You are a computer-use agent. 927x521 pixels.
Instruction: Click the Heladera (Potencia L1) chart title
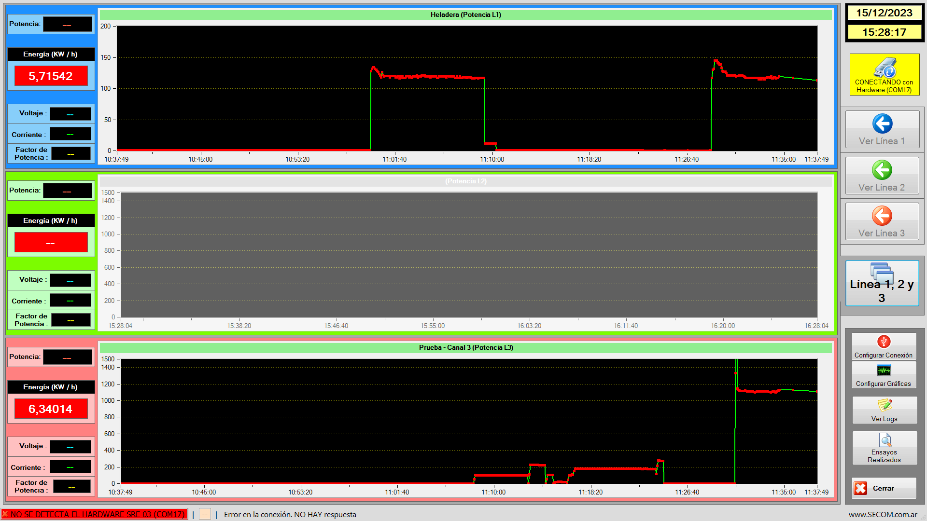coord(465,15)
